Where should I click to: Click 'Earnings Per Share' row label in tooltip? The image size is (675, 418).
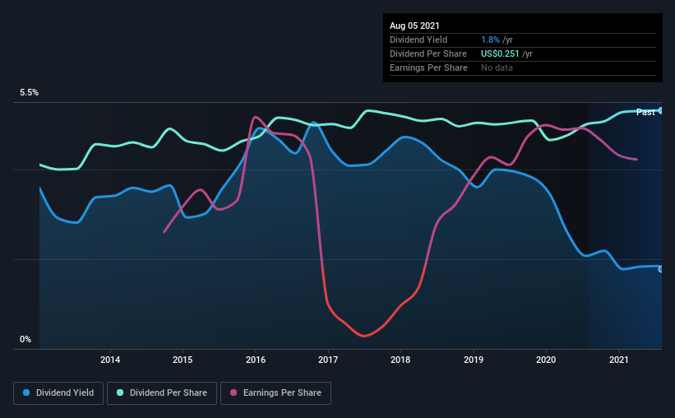[x=428, y=67]
